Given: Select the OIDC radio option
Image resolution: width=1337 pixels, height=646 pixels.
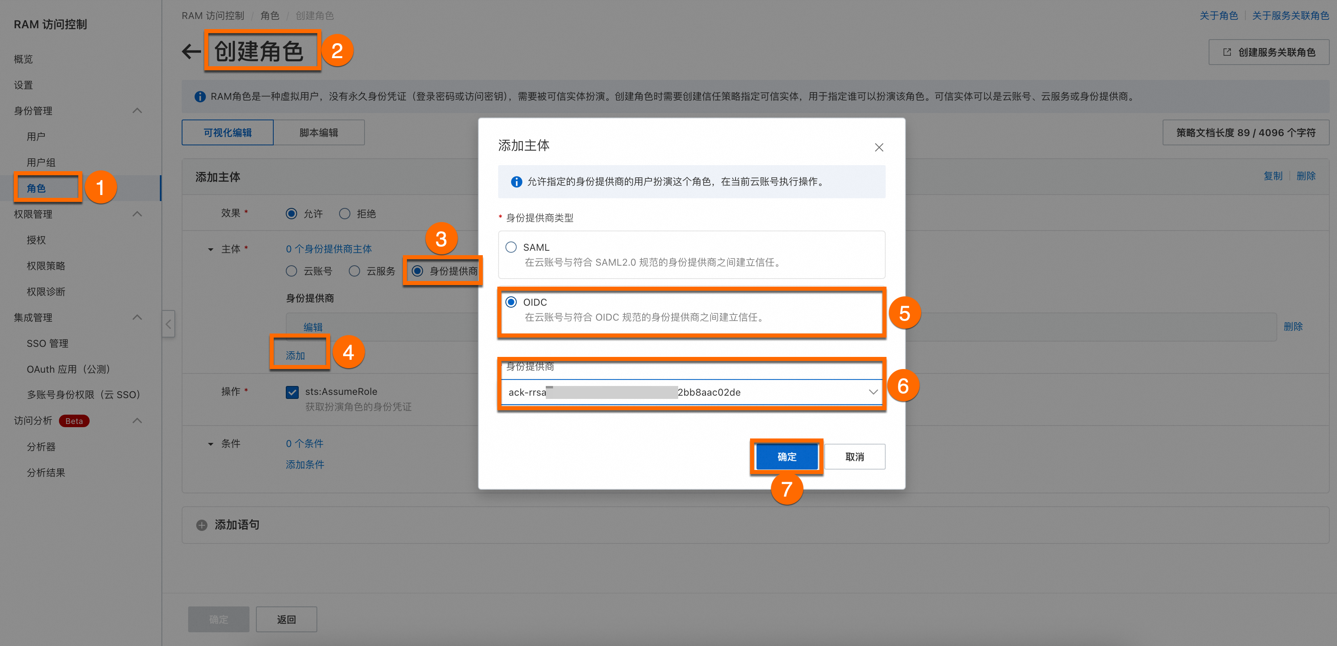Looking at the screenshot, I should 511,302.
